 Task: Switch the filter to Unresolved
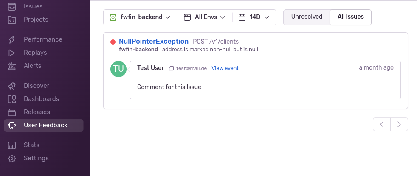[x=307, y=17]
